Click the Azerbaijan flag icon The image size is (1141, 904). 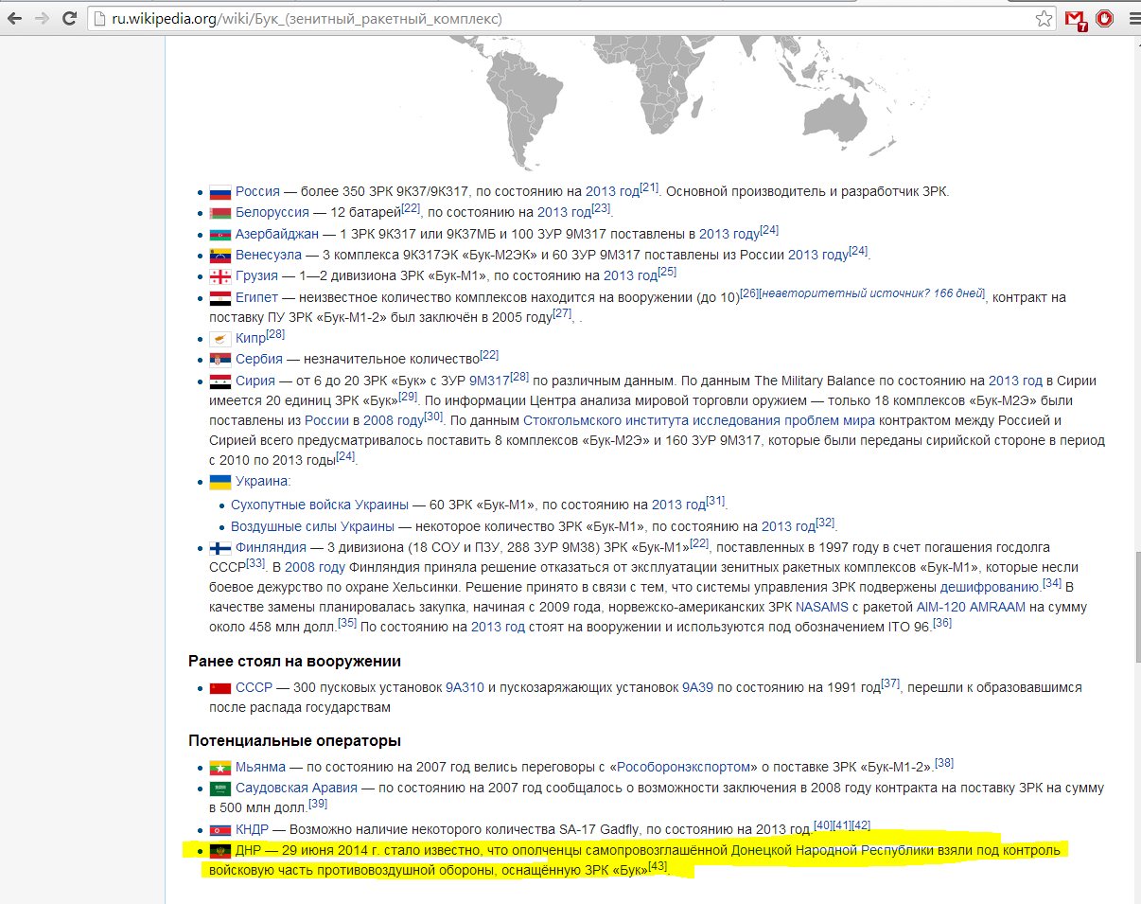[219, 234]
